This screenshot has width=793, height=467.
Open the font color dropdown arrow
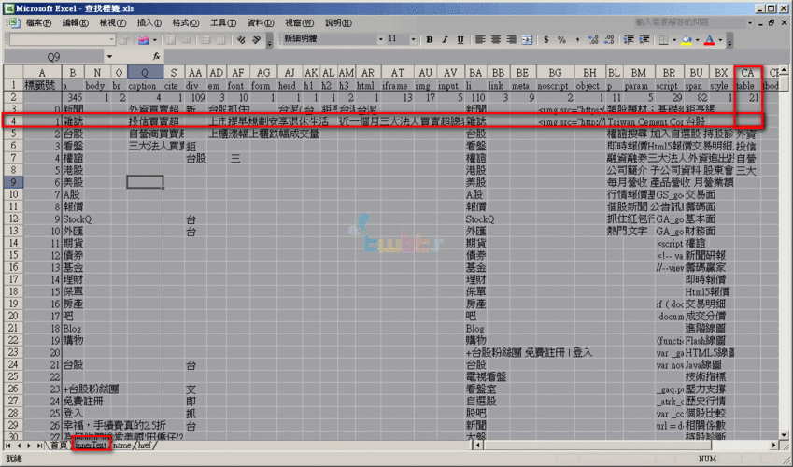[720, 39]
